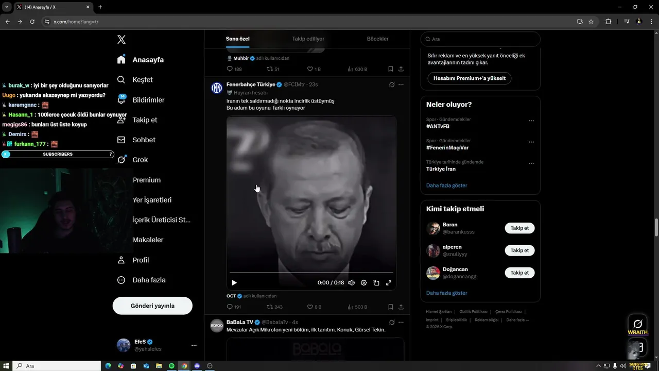Image resolution: width=659 pixels, height=371 pixels.
Task: Share the Muhbir post
Action: coord(401,69)
